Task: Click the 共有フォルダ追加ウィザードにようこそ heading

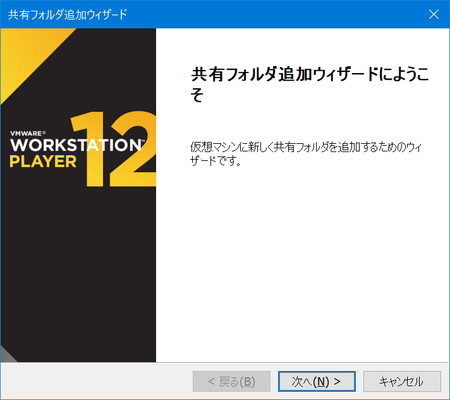Action: 310,84
